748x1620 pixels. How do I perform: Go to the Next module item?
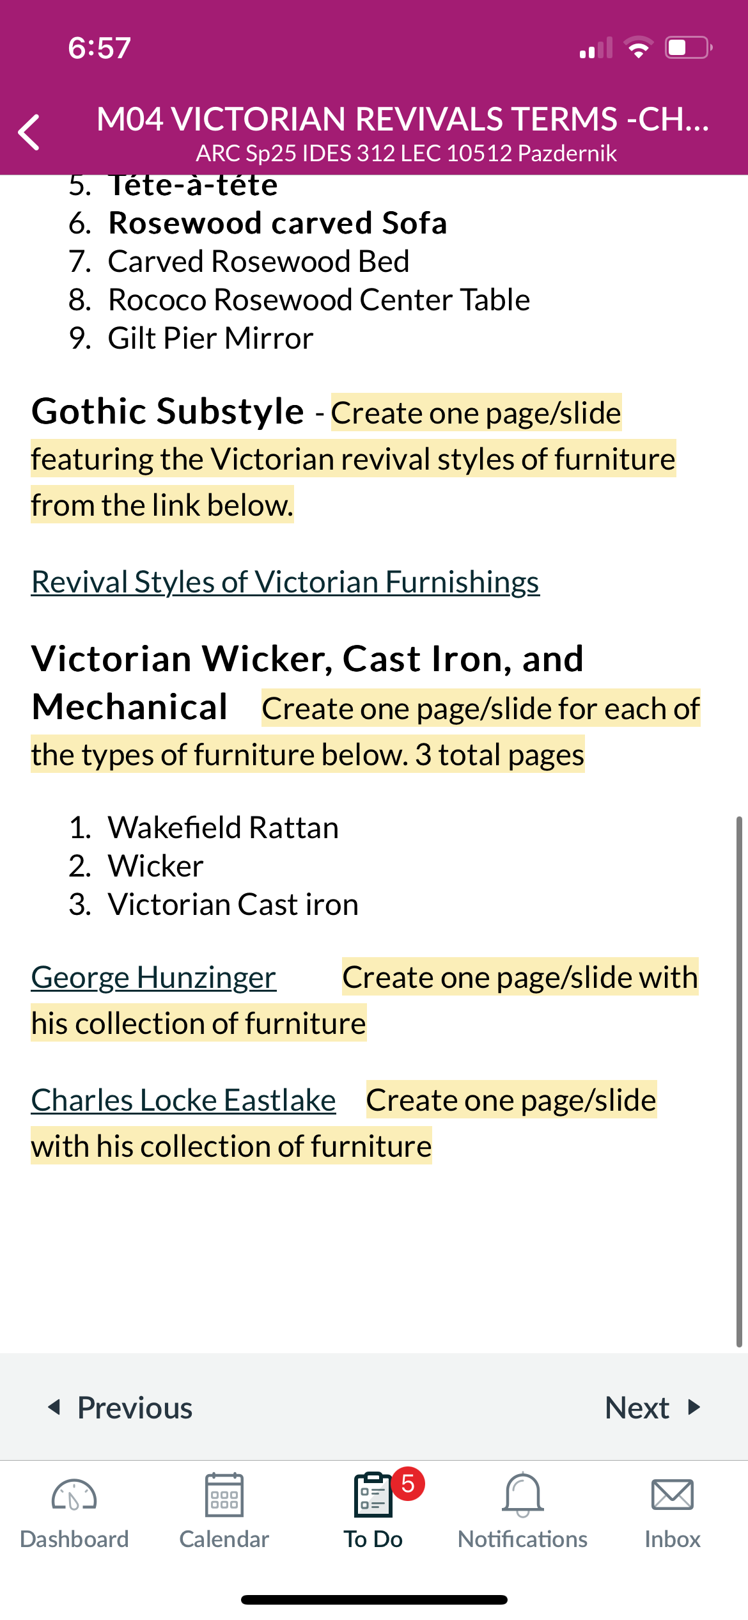pyautogui.click(x=653, y=1407)
